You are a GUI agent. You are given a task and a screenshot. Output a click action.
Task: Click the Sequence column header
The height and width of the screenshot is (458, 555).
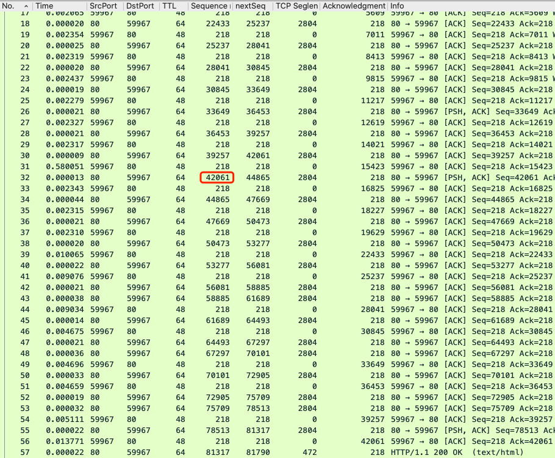point(209,5)
